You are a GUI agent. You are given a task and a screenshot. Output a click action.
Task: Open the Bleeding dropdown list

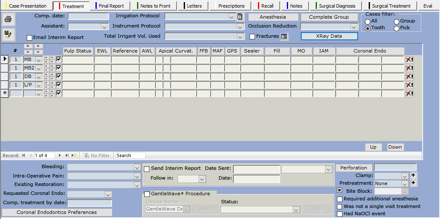[x=137, y=167]
